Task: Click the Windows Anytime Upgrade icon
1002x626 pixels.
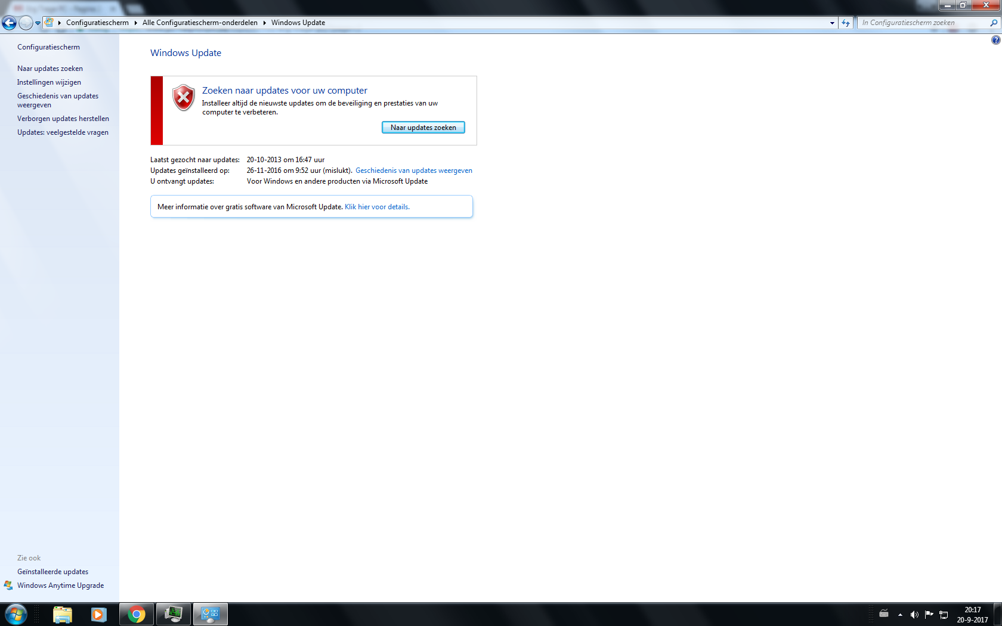Action: [x=8, y=585]
